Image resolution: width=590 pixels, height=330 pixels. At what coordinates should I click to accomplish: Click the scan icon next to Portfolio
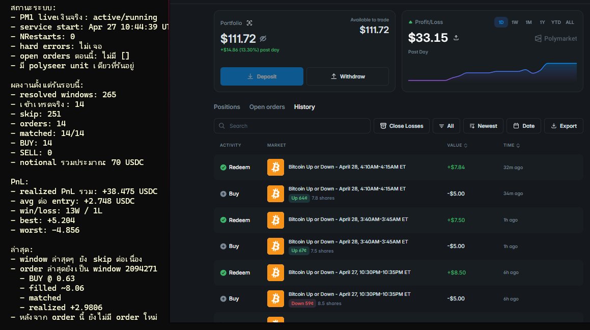[x=249, y=23]
